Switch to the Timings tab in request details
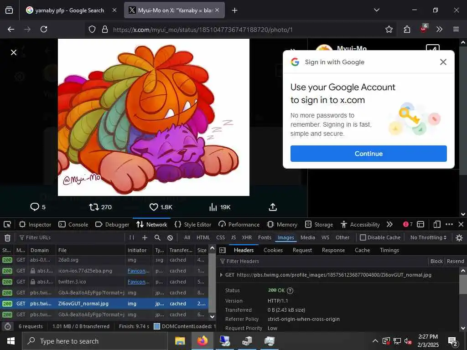 click(389, 250)
